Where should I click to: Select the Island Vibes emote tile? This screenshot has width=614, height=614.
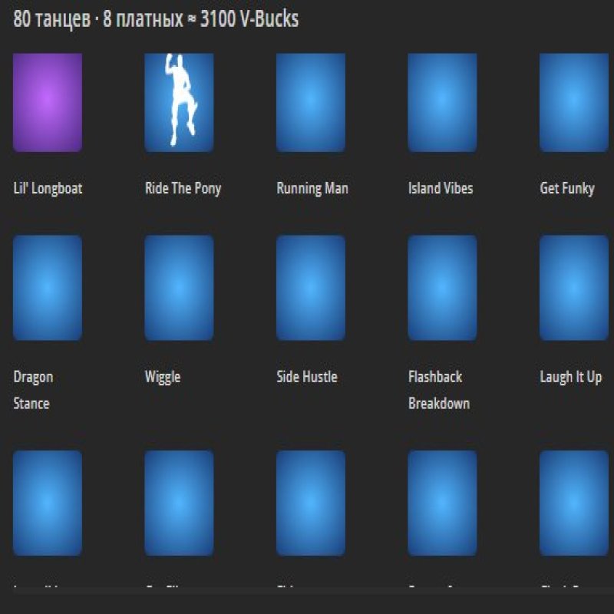[443, 101]
